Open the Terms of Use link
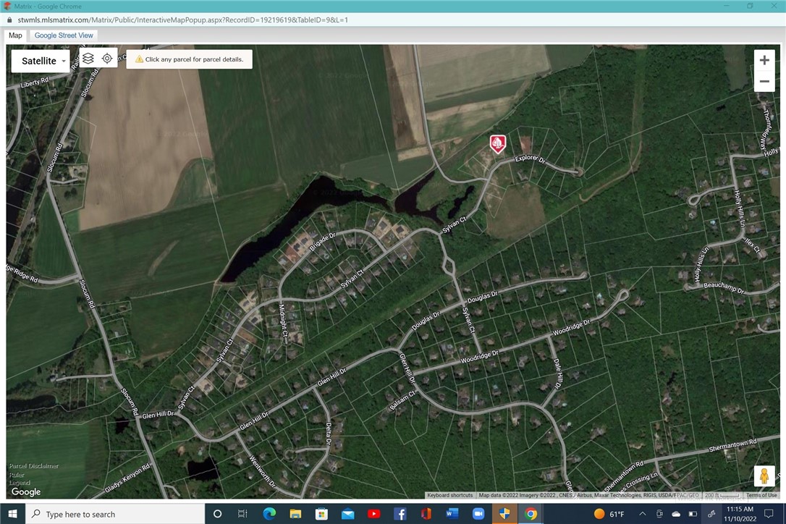The width and height of the screenshot is (786, 524). (761, 495)
